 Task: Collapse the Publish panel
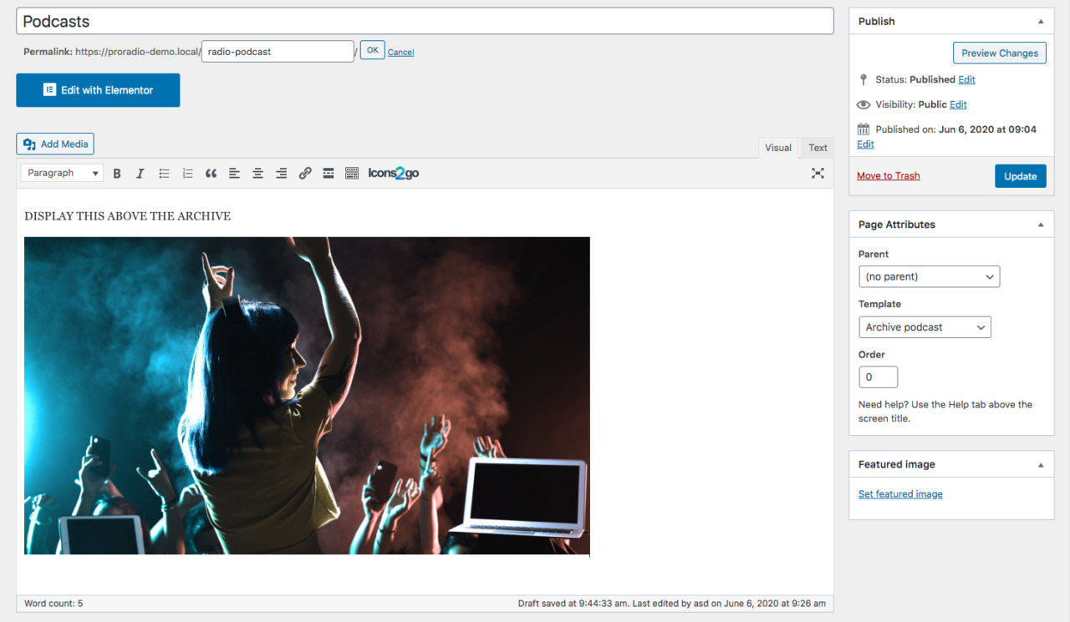pyautogui.click(x=1041, y=22)
